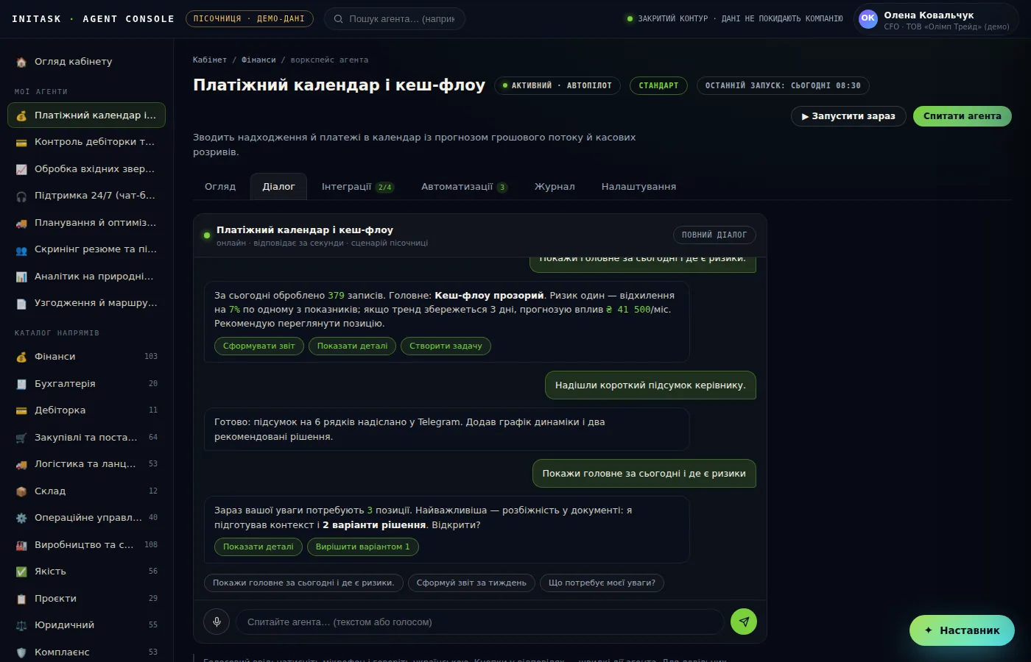Open Юридичний direction in catalog
The height and width of the screenshot is (662, 1031).
pyautogui.click(x=87, y=625)
